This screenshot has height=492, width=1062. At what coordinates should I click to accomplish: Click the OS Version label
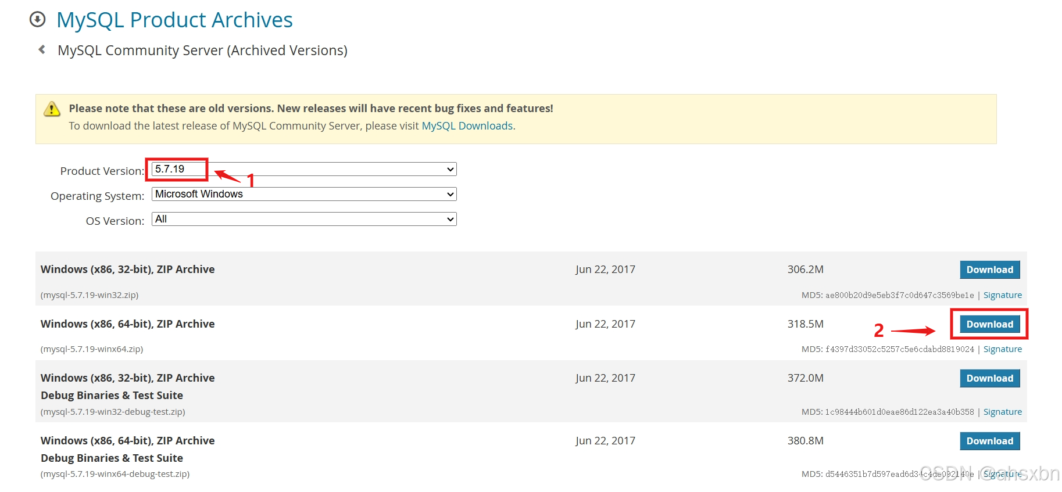115,221
